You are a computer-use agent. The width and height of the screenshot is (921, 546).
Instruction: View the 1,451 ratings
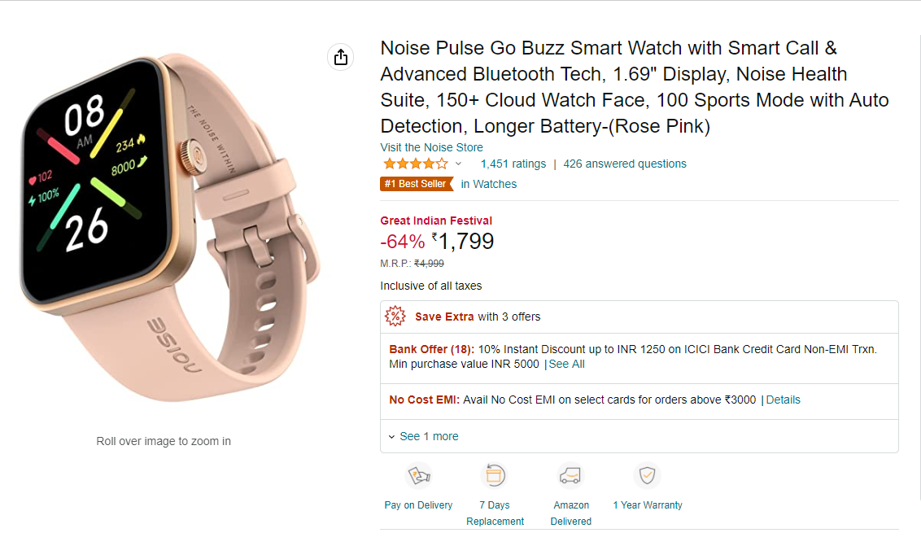coord(513,164)
